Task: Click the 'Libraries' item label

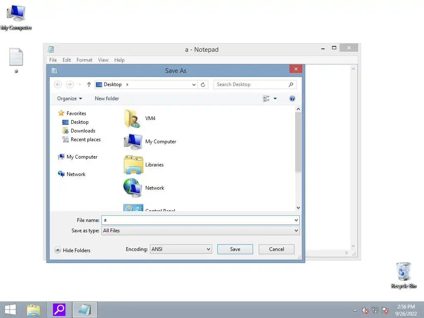Action: coord(154,165)
